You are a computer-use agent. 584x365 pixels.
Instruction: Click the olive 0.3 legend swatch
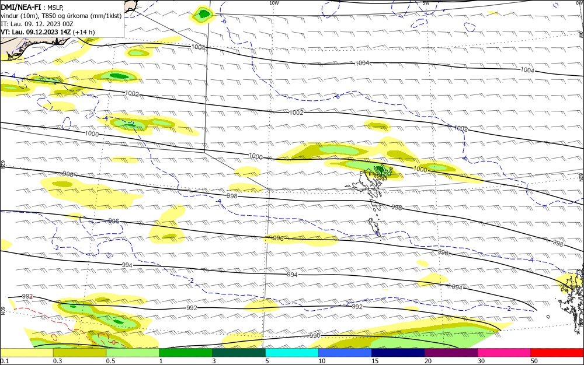coord(79,353)
